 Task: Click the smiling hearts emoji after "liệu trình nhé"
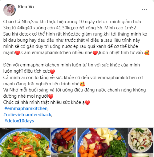pos(82,84)
